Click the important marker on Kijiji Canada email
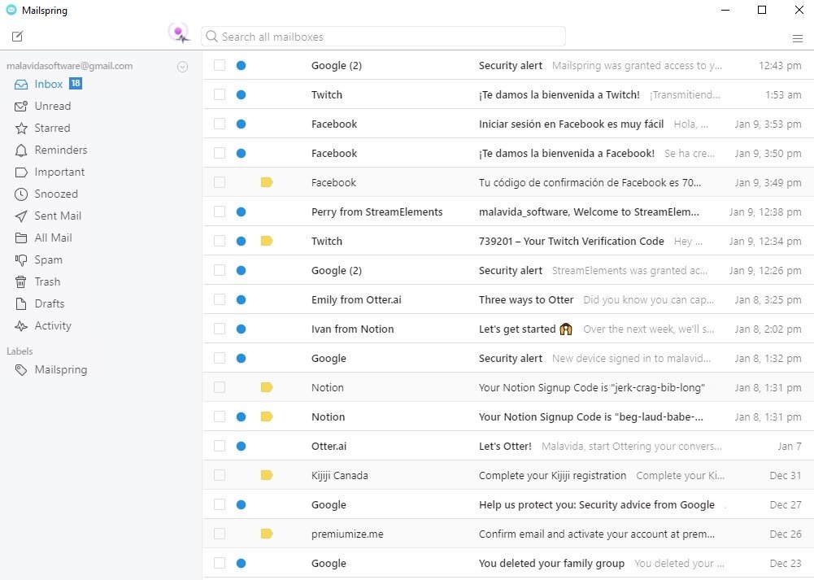814x580 pixels. click(x=267, y=475)
